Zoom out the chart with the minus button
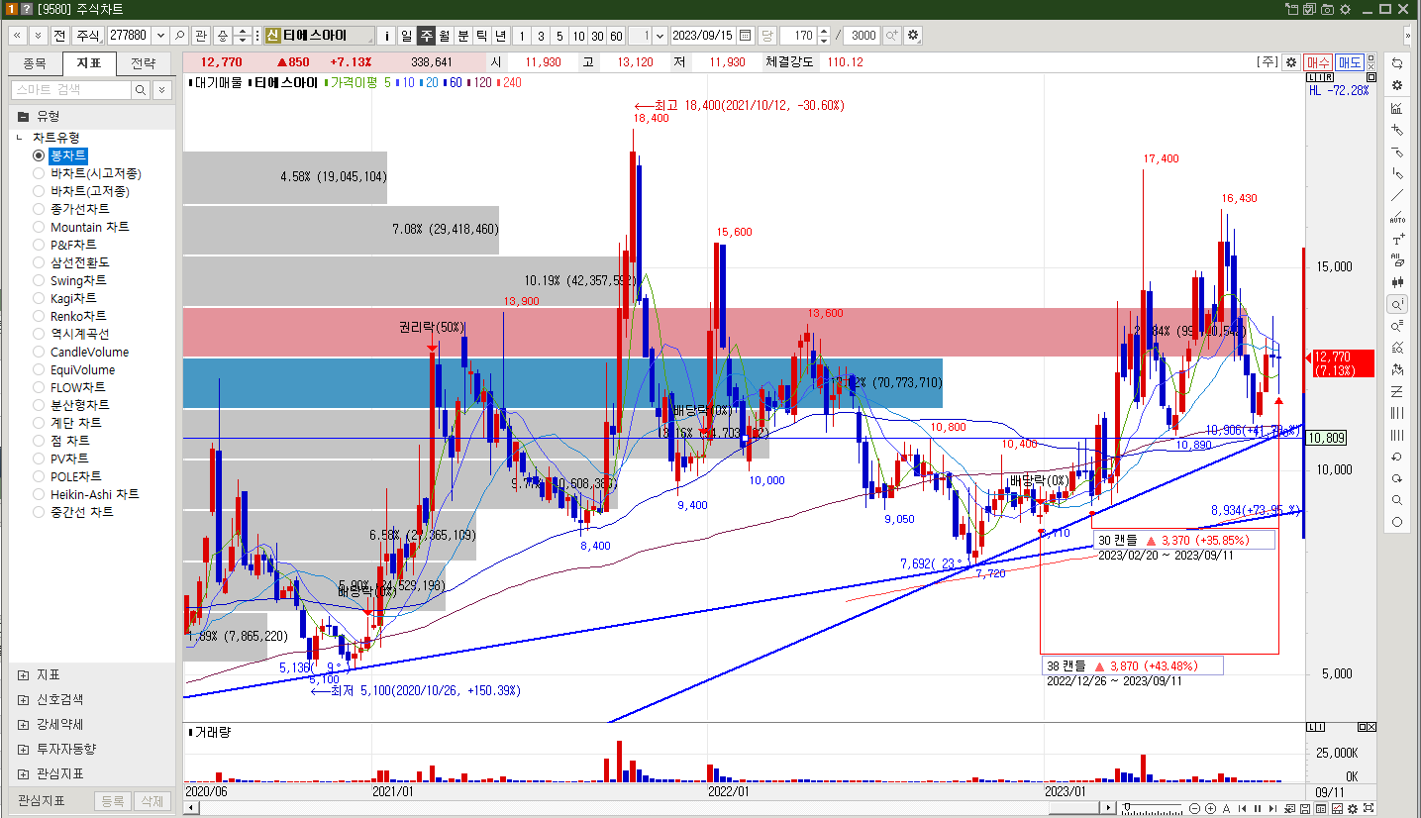 point(1194,808)
